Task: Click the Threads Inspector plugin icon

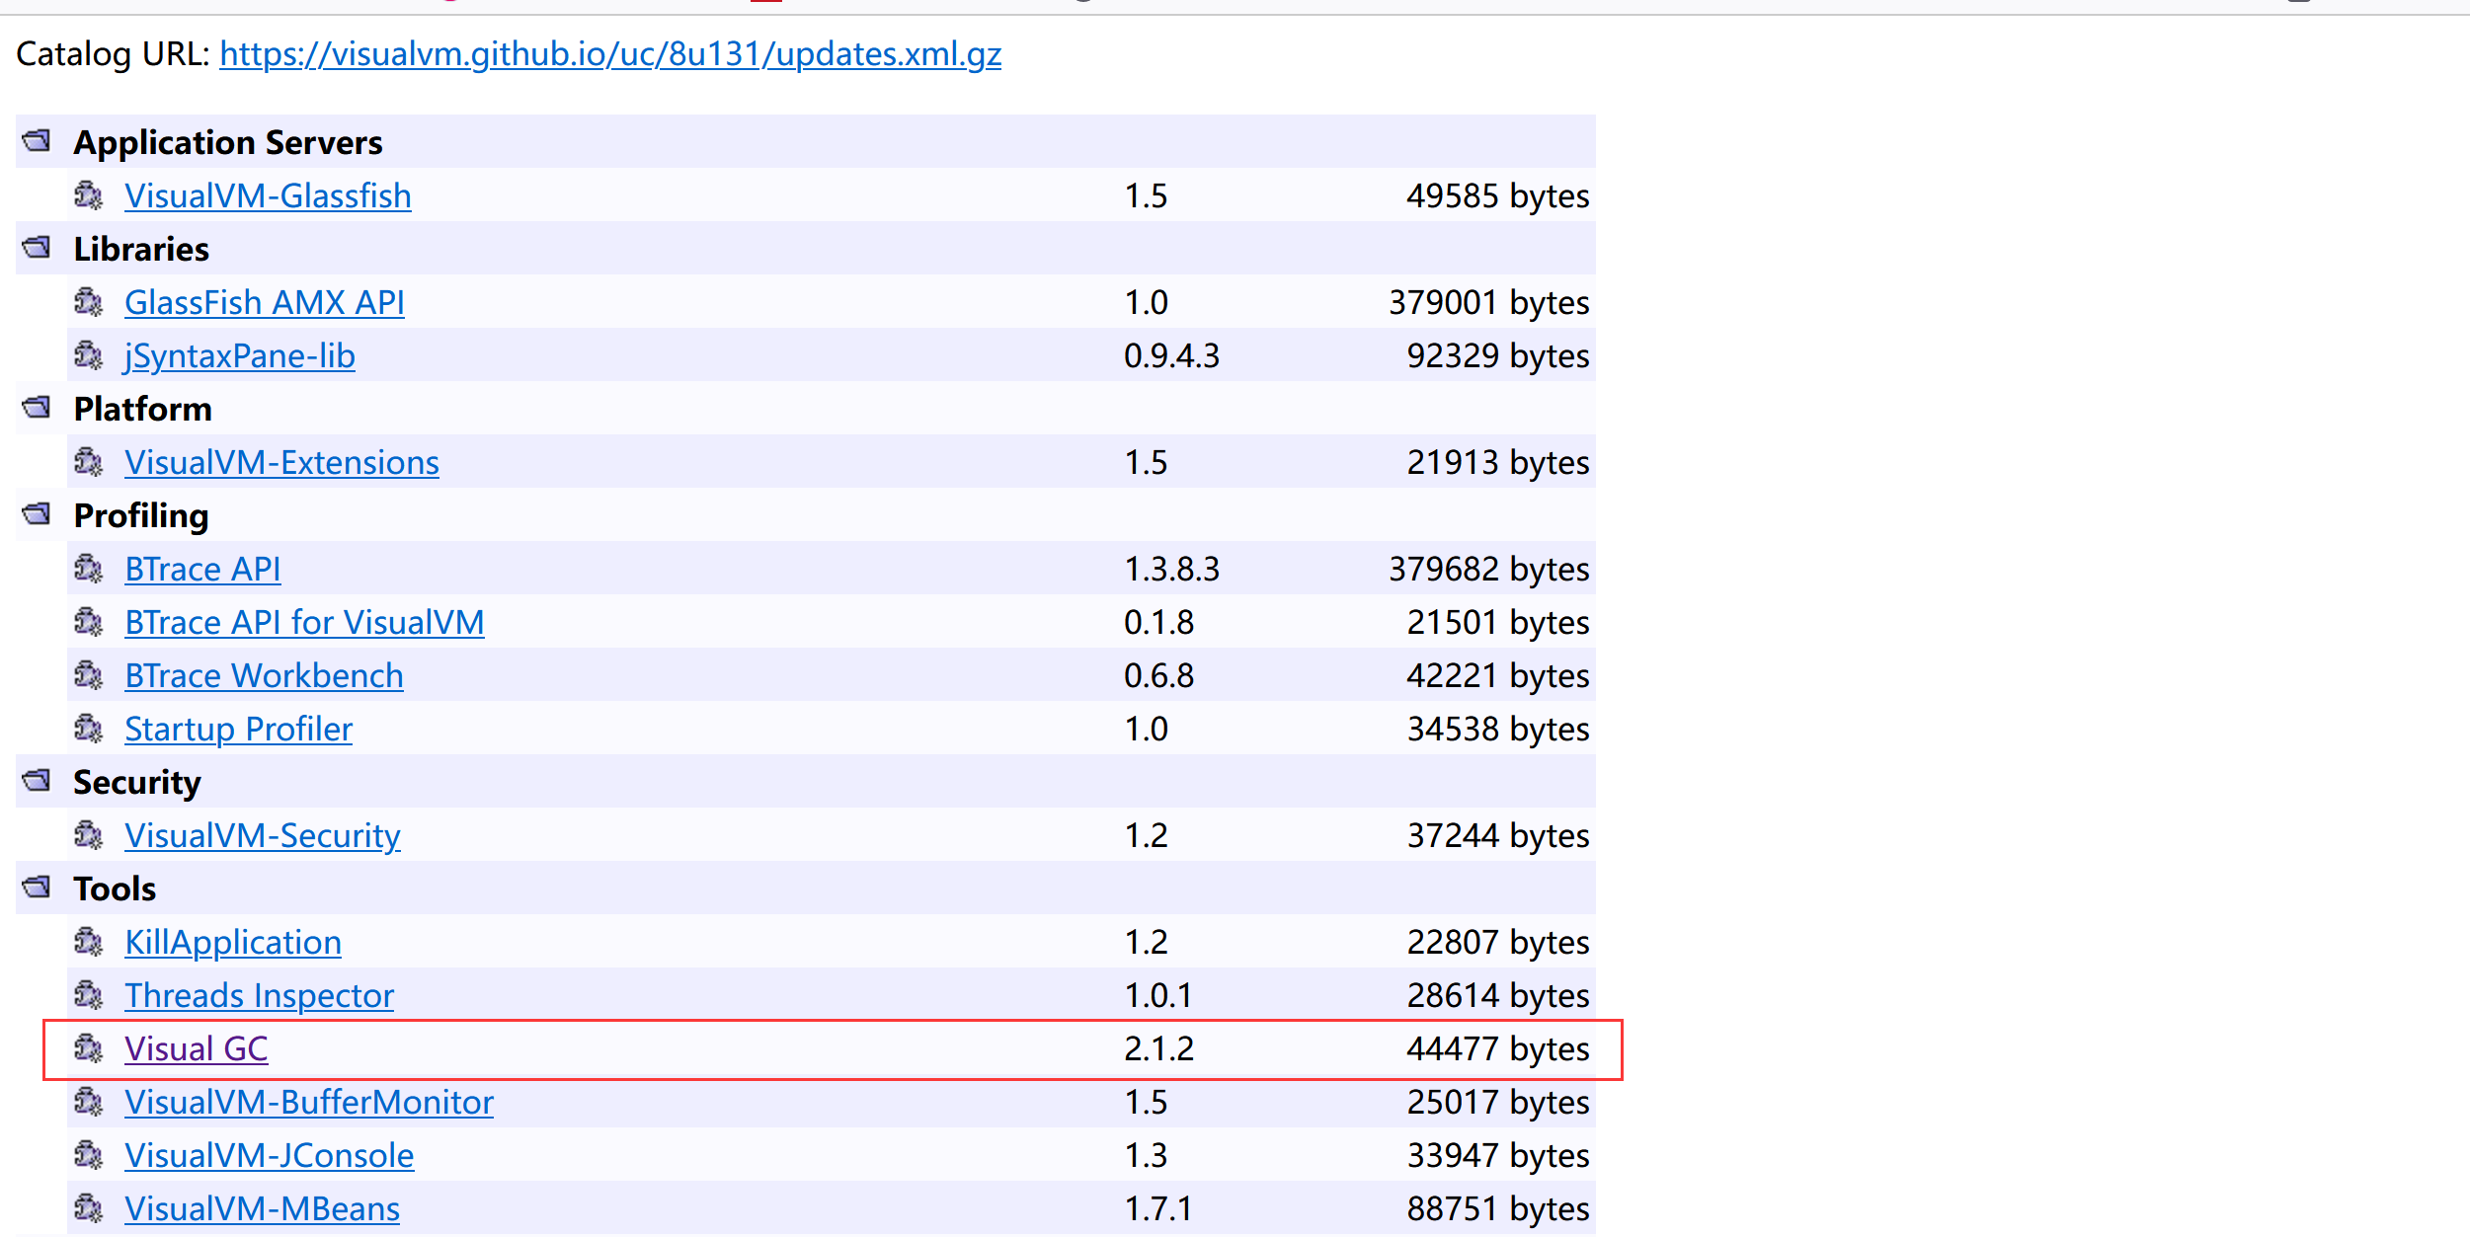Action: 90,996
